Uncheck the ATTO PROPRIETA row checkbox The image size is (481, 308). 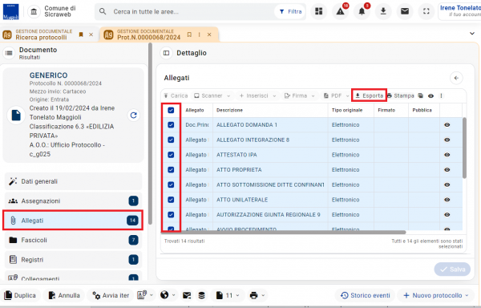pos(171,170)
